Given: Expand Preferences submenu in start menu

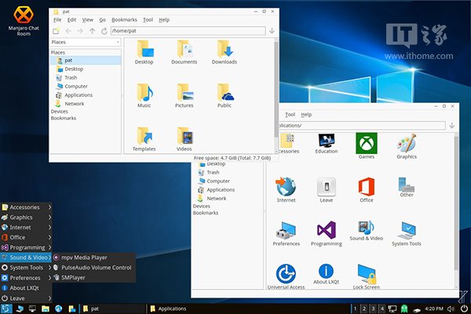Looking at the screenshot, I should point(26,278).
